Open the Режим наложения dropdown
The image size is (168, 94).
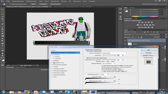coord(114,53)
